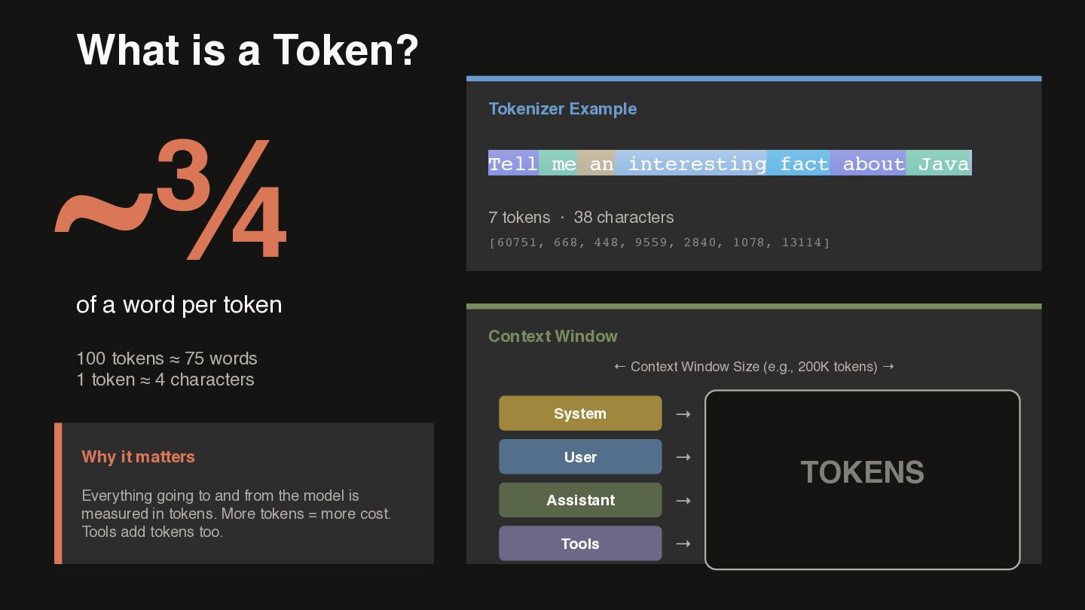Click the arrow beside Assistant block

[x=683, y=500]
